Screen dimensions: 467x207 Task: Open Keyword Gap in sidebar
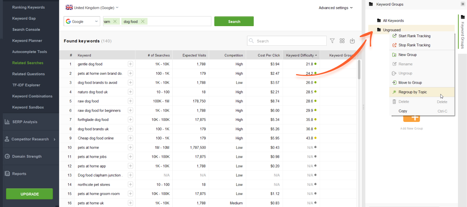[x=24, y=18]
